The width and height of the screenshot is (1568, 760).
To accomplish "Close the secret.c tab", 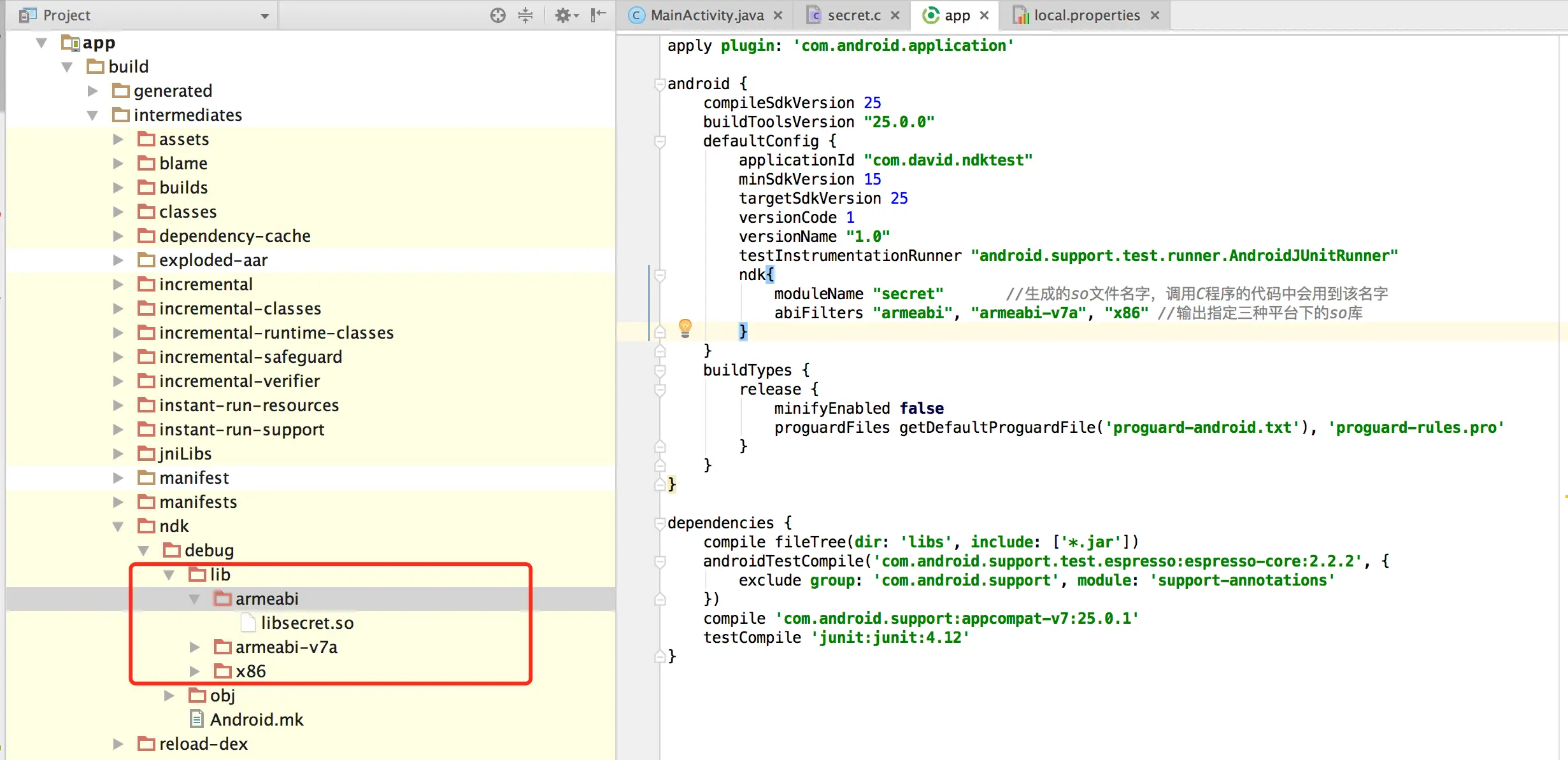I will (895, 15).
